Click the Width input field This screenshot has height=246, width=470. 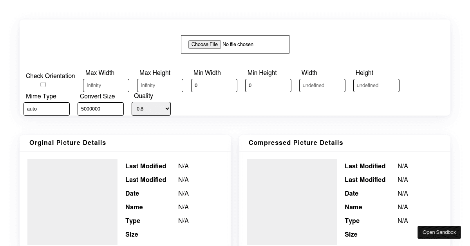pos(322,86)
